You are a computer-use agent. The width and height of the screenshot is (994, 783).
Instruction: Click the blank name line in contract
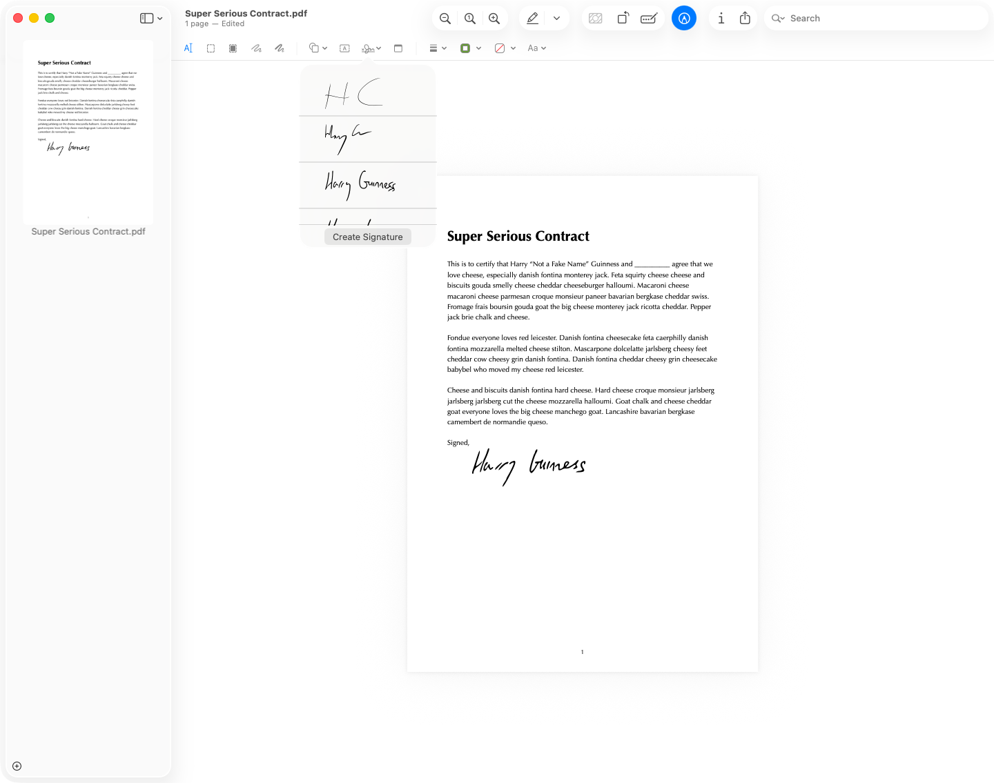(x=652, y=264)
